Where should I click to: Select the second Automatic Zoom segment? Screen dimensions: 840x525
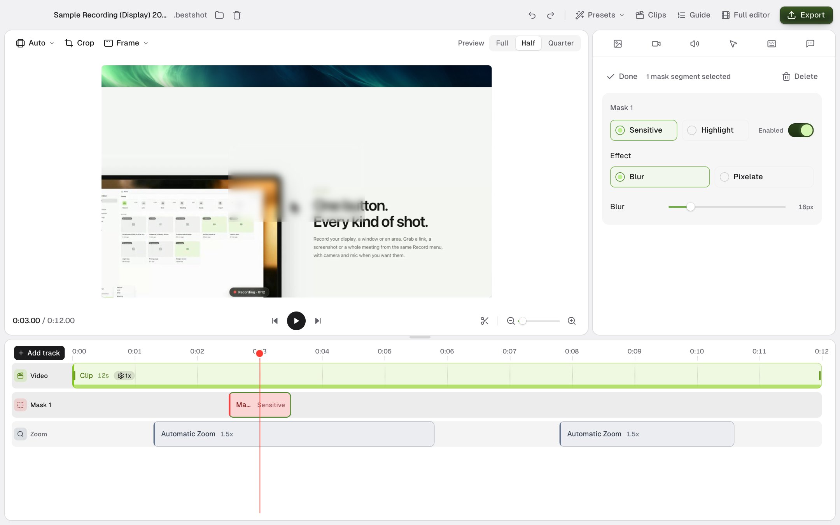point(647,434)
